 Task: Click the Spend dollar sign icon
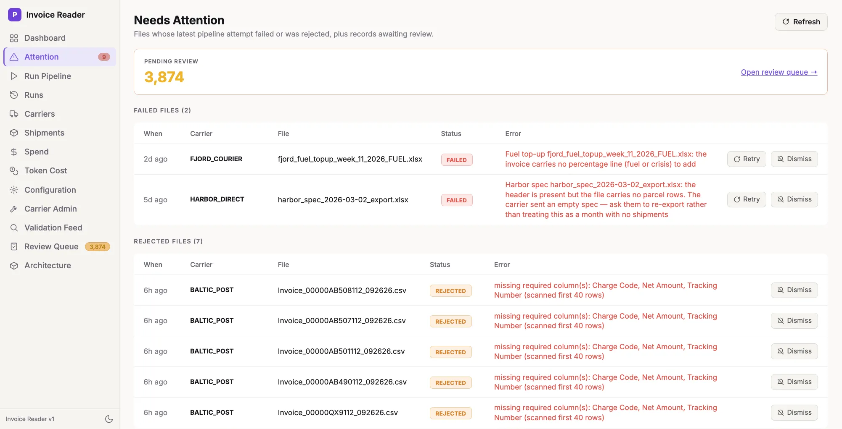(x=14, y=152)
